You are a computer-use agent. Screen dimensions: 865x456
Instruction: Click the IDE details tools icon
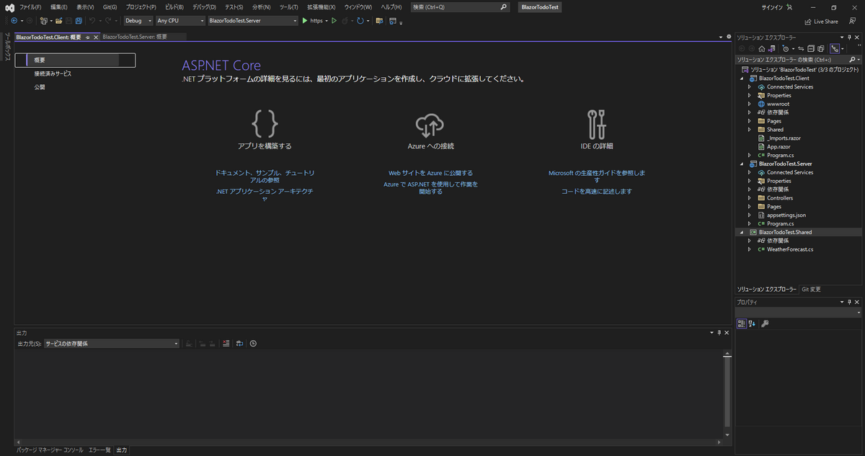click(596, 124)
